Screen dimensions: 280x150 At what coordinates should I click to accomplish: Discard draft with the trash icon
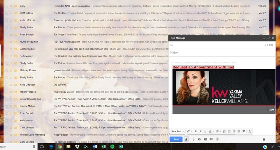264,139
